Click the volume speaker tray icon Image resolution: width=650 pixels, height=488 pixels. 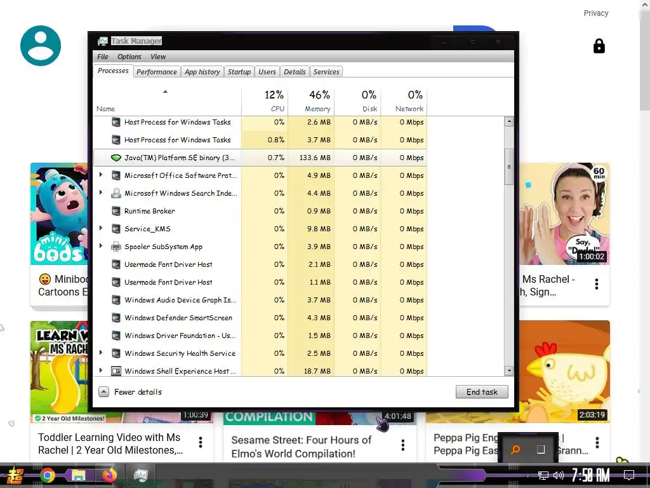(559, 475)
